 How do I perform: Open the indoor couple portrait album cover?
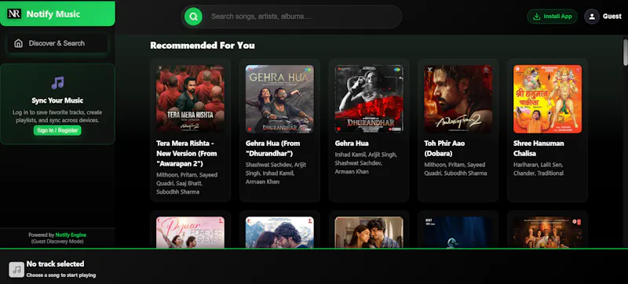coord(369,232)
